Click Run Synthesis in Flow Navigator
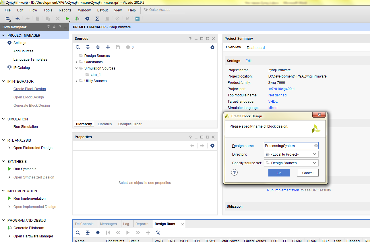Screen dimensions: 370x242 click(x=25, y=169)
